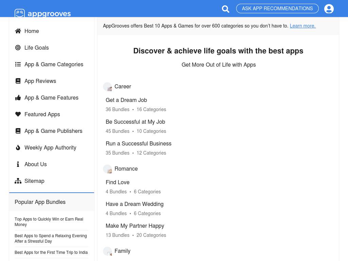Image resolution: width=348 pixels, height=261 pixels.
Task: Click '12 Categories' text
Action: [x=151, y=153]
